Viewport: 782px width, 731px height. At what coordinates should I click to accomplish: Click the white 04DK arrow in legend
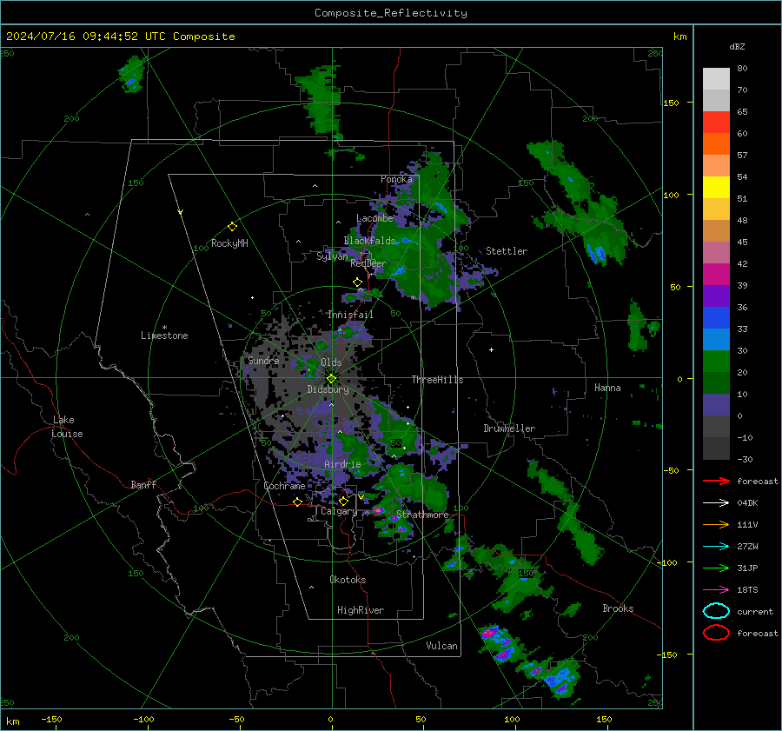coord(716,503)
